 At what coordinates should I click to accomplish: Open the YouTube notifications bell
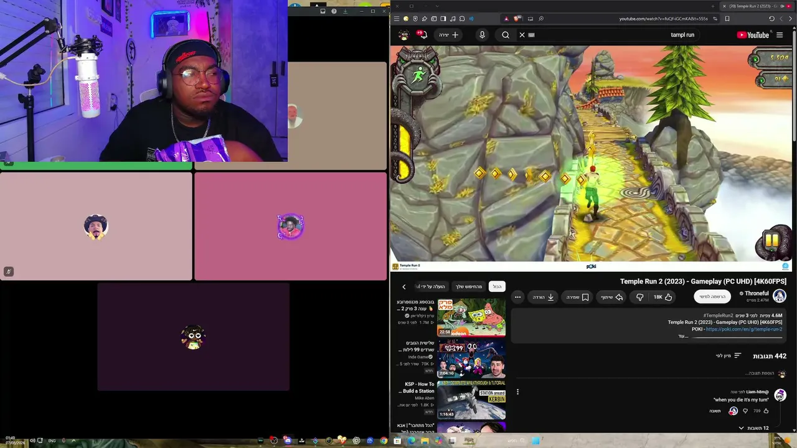[423, 35]
